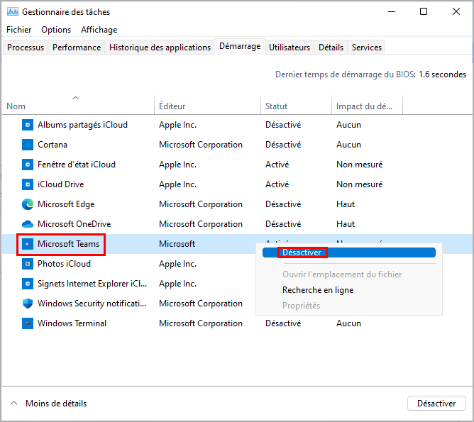Click the Désactiver button at bottom right
Screen dimensions: 474x422
pos(436,404)
